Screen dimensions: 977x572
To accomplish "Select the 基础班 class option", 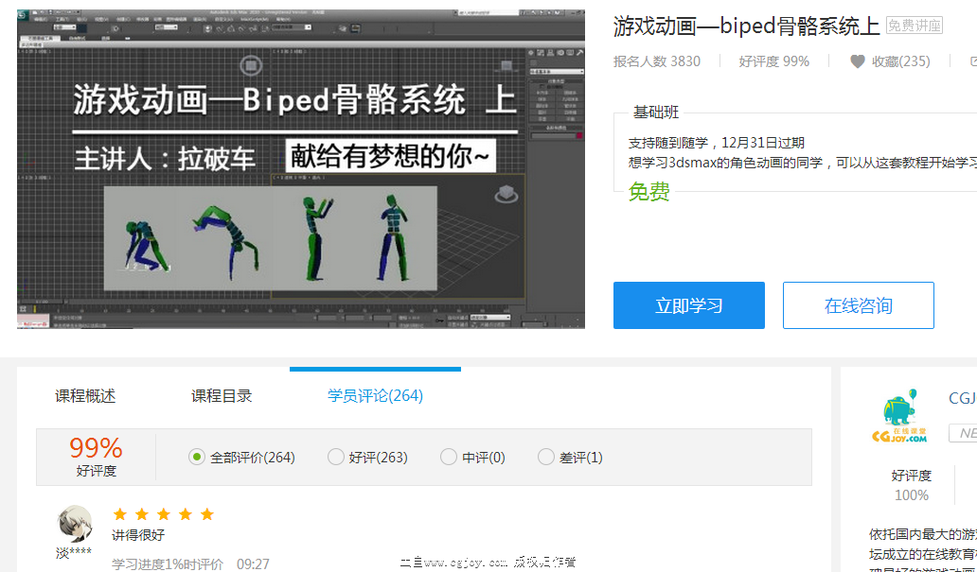I will tap(656, 113).
